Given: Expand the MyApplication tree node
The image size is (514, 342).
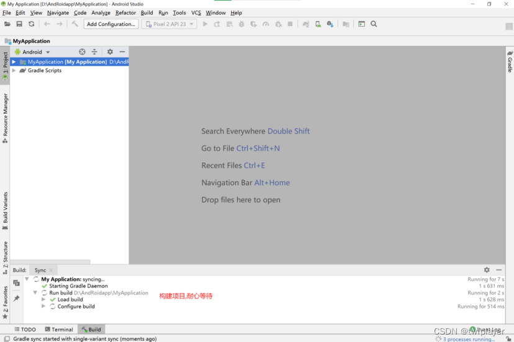Looking at the screenshot, I should (14, 61).
